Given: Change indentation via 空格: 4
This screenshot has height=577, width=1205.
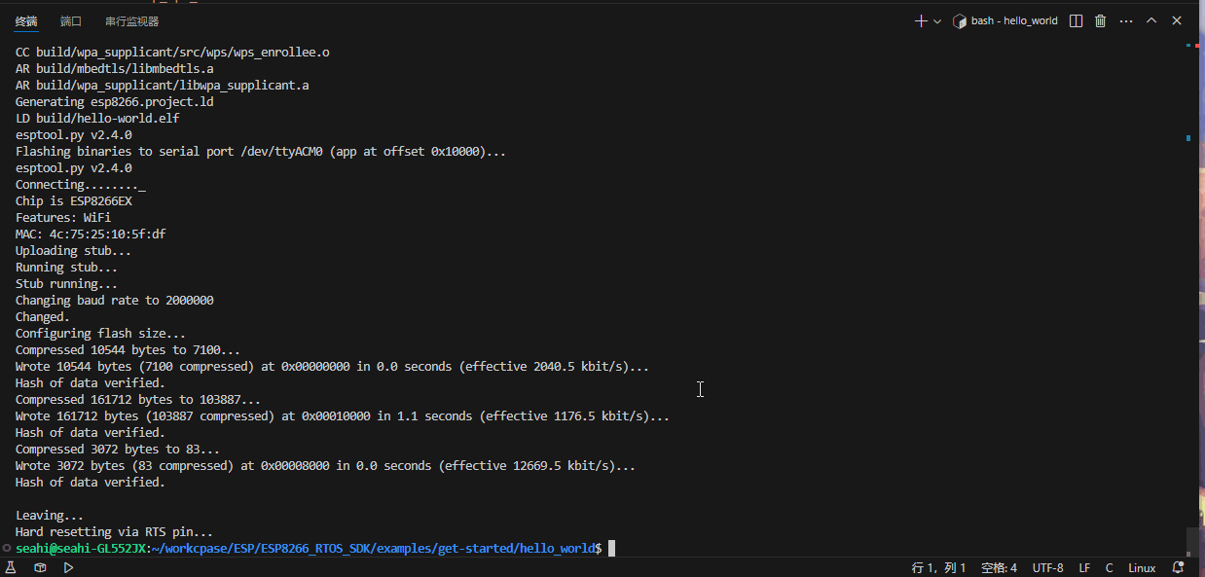Looking at the screenshot, I should [999, 567].
